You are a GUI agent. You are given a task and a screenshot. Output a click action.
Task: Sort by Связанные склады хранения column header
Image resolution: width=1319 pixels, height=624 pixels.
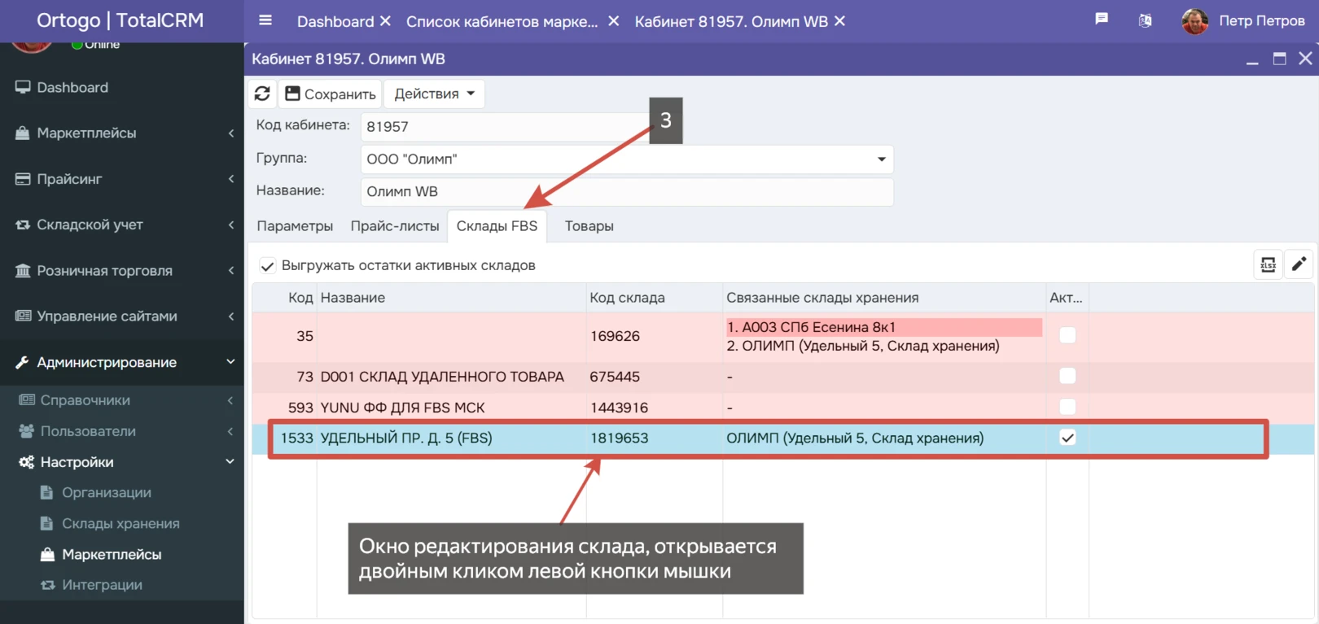[x=883, y=298]
